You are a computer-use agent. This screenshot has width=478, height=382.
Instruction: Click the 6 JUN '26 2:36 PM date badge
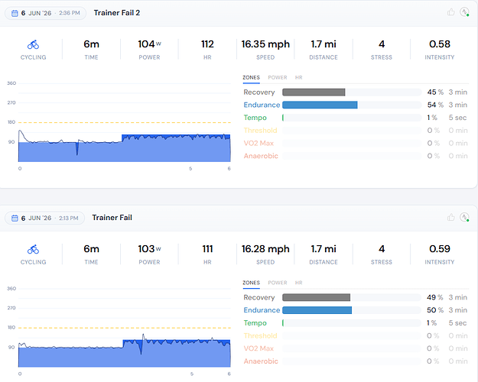coord(45,13)
